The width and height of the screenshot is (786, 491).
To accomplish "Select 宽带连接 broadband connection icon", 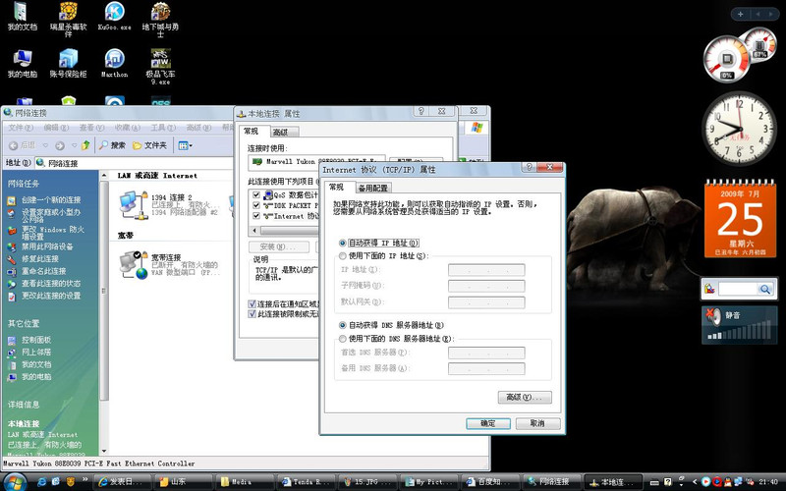I will (169, 264).
